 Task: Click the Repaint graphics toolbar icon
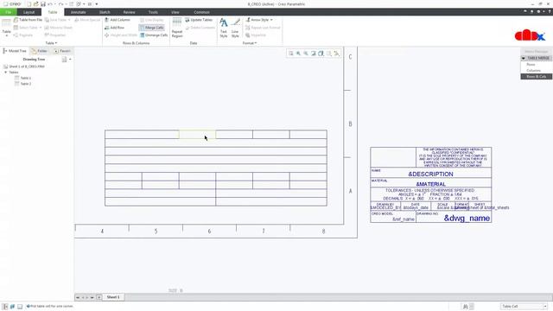tap(313, 54)
